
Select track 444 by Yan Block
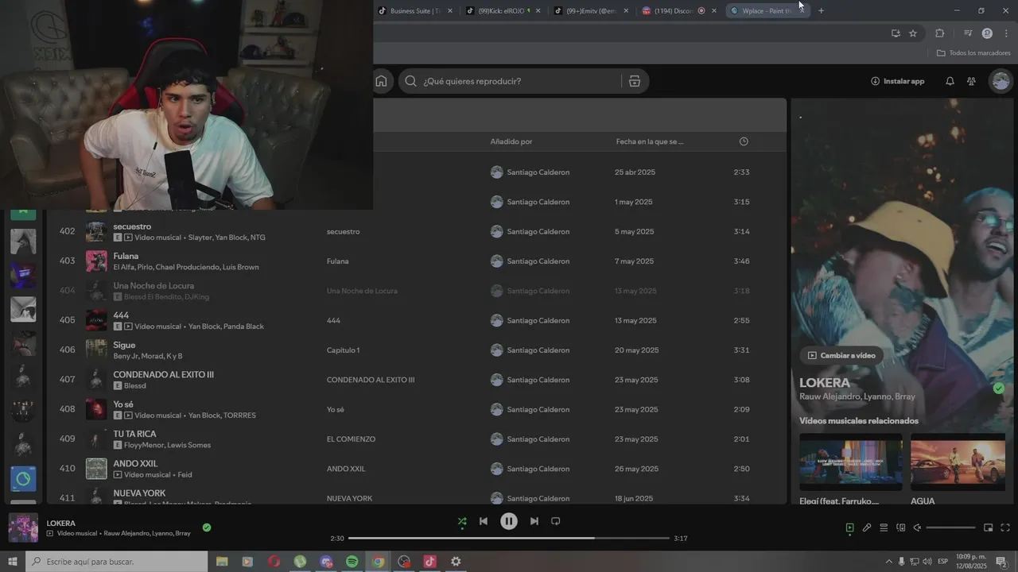(416, 320)
